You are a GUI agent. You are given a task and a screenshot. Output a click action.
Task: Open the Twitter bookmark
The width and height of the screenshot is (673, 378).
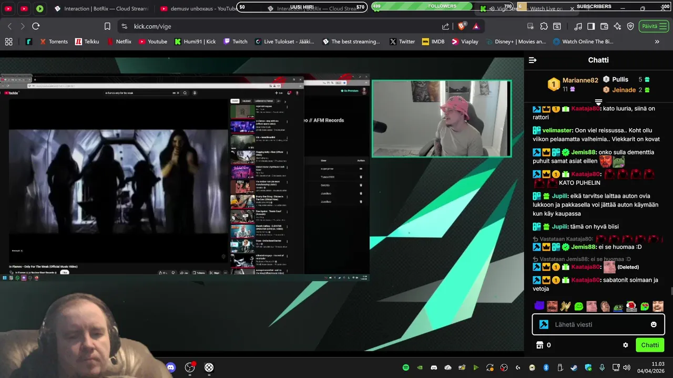coord(402,41)
